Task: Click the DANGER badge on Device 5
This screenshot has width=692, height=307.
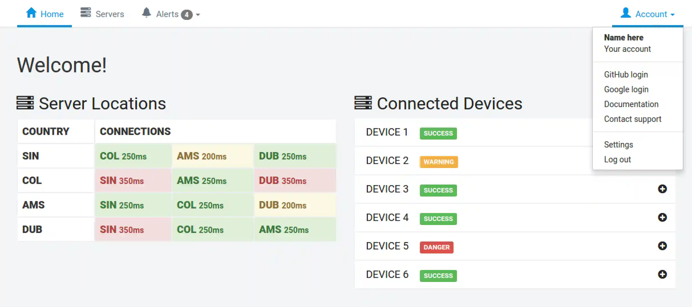Action: pyautogui.click(x=436, y=247)
